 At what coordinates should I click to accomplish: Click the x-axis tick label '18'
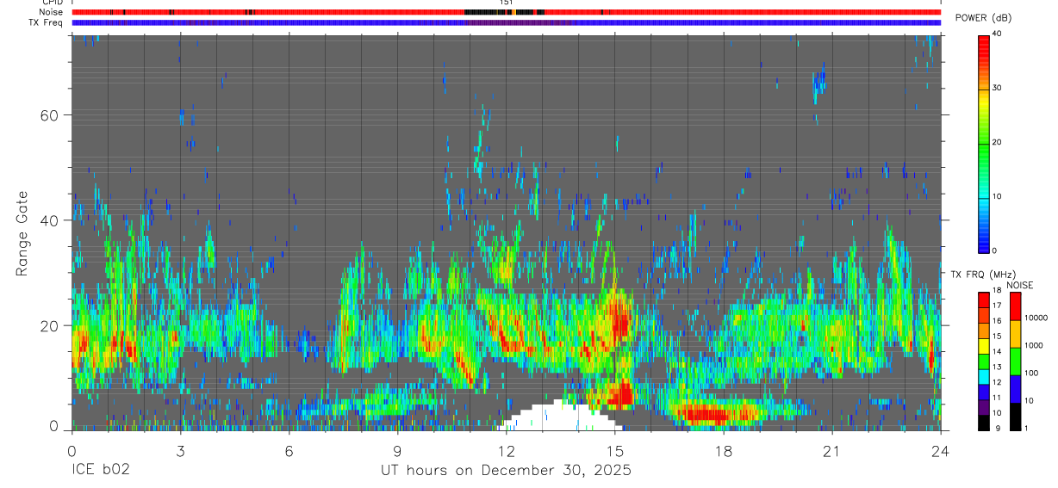pos(723,451)
